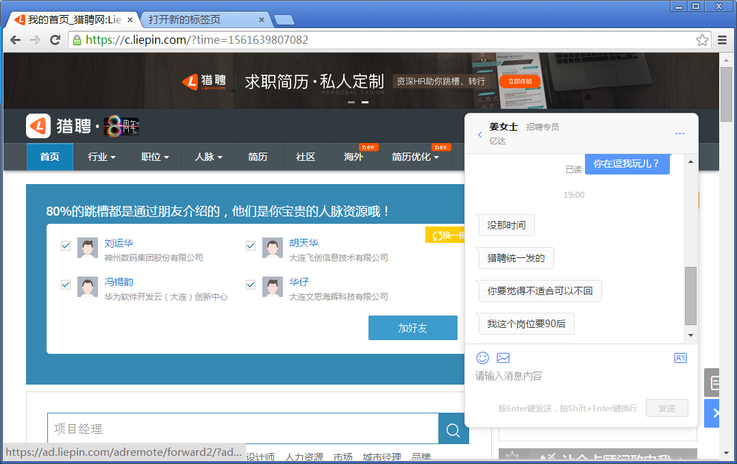The height and width of the screenshot is (464, 737).
Task: Expand the 简历优化 dropdown menu
Action: coord(416,157)
